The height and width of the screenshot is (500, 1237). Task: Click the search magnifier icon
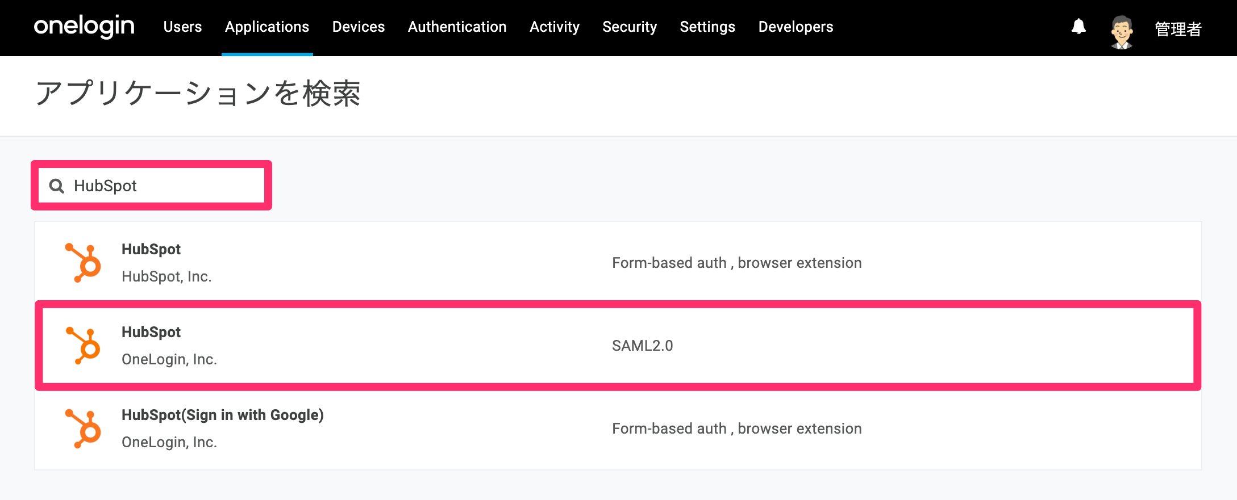point(57,186)
